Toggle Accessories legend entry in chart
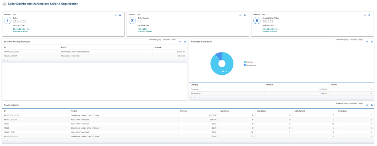The height and width of the screenshot is (146, 377). (x=250, y=65)
